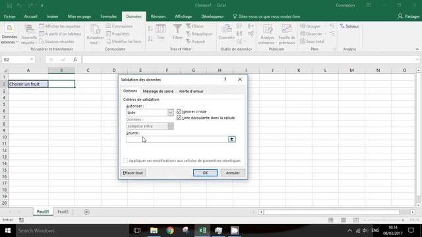Open Données externes ribbon button
The height and width of the screenshot is (237, 422).
tap(9, 34)
